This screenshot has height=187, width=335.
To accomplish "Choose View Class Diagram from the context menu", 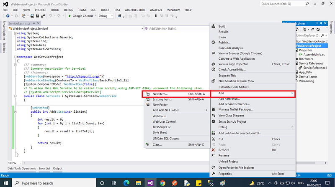I will 253,116.
